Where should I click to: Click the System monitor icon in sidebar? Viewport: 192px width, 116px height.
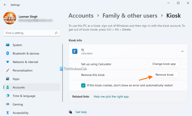8,45
